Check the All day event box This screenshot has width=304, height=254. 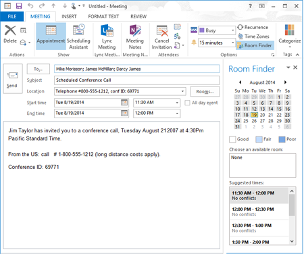click(187, 103)
